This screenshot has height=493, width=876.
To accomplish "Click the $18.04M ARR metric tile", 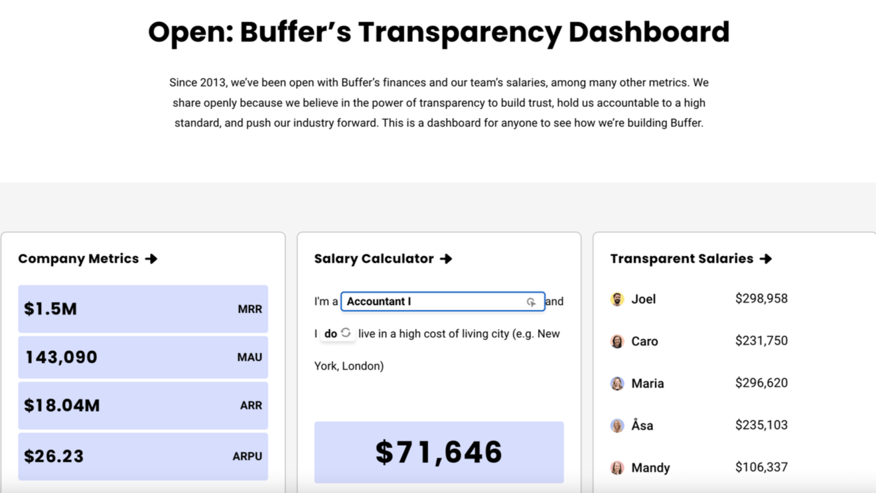I will [x=143, y=405].
